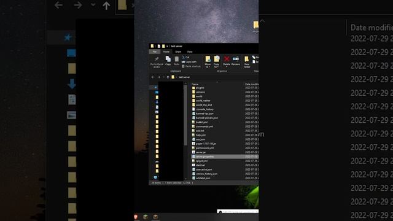
Task: Click the Cut scissors command
Action: click(x=185, y=57)
